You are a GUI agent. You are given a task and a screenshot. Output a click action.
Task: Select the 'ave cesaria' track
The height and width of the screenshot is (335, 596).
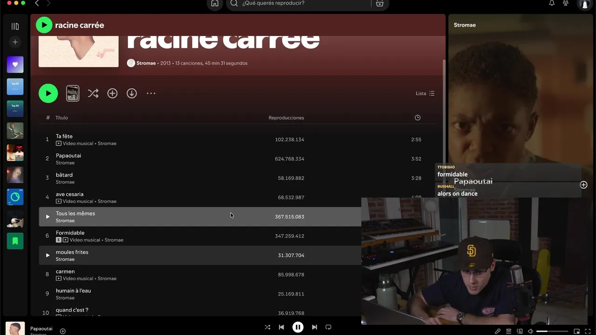(x=70, y=194)
